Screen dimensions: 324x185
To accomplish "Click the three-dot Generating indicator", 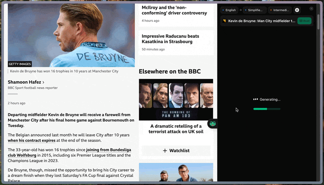I will coord(256,99).
